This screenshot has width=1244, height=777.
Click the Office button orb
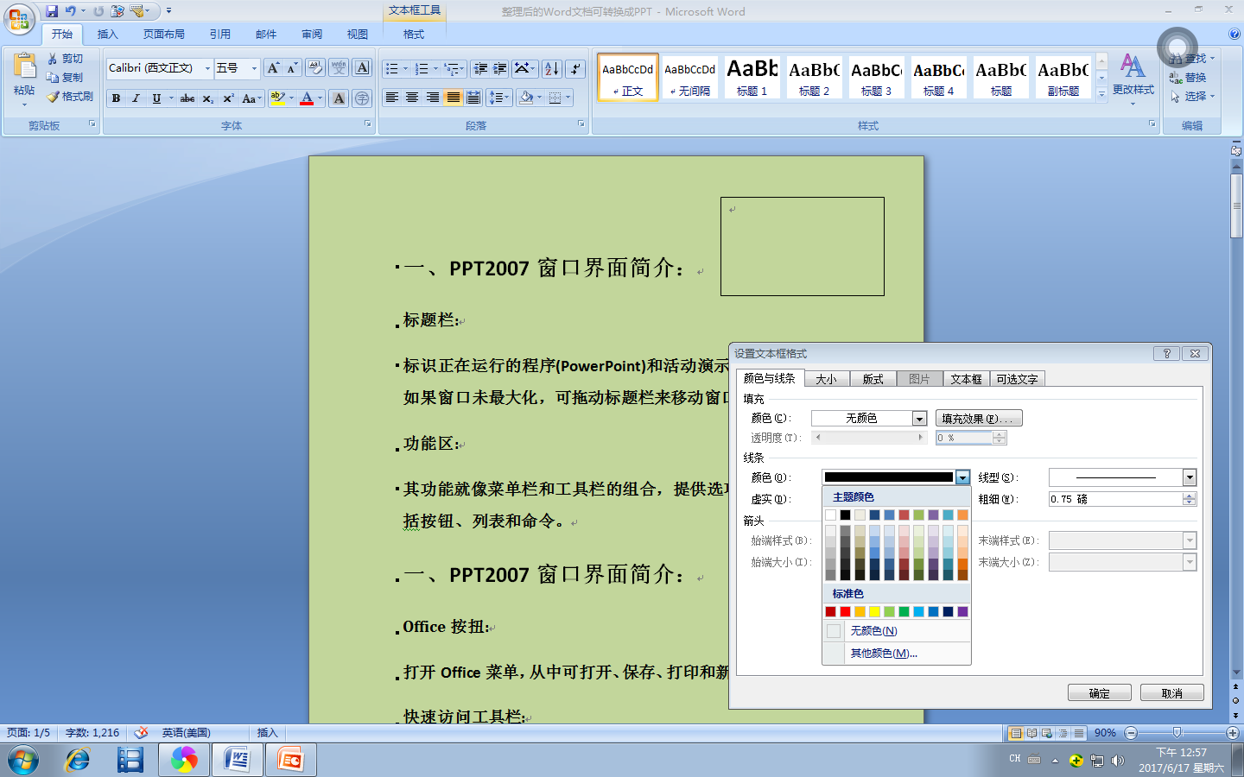coord(19,19)
